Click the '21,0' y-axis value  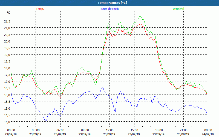point(7,28)
